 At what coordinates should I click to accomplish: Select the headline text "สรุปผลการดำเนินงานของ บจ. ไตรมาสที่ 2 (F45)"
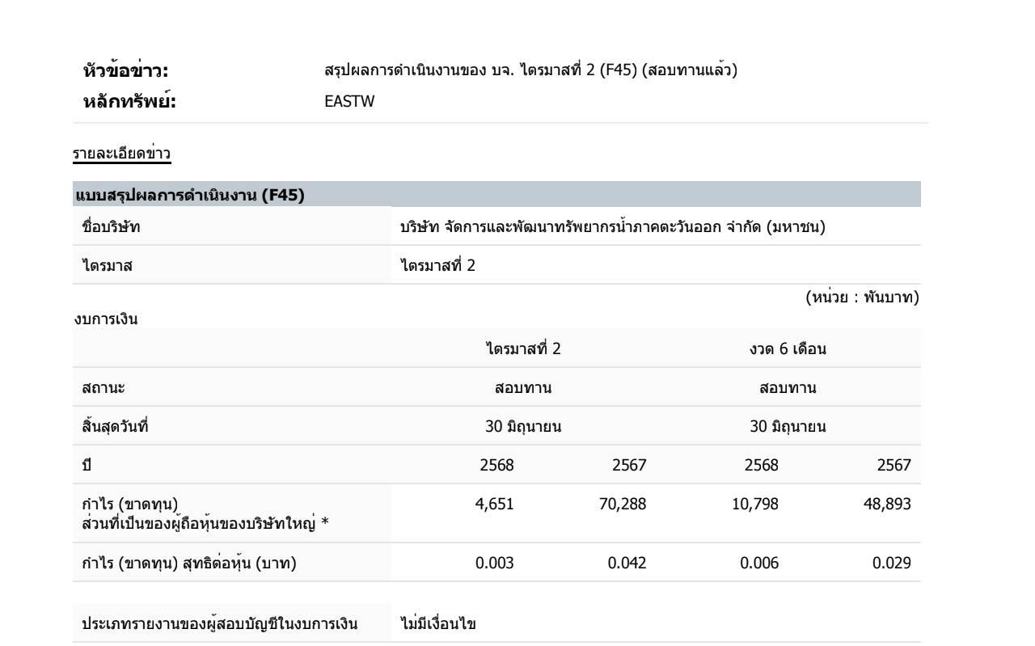point(480,70)
